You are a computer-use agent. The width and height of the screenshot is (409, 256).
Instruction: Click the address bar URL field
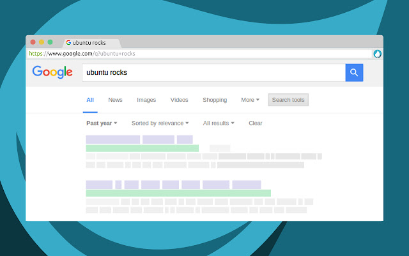(x=199, y=54)
